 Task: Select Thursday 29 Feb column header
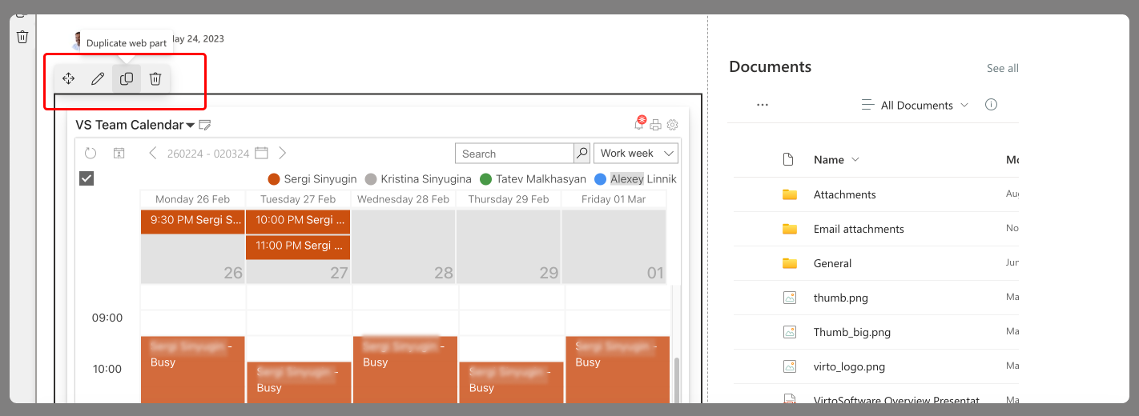[509, 199]
